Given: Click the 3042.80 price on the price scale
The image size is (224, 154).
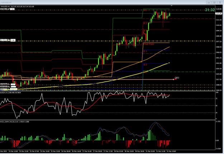Looking at the screenshot, I should [x=219, y=63].
